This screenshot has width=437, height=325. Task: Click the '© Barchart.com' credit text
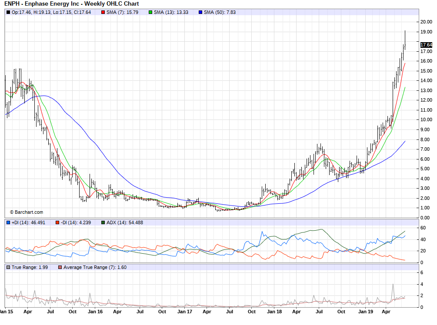tap(27, 212)
